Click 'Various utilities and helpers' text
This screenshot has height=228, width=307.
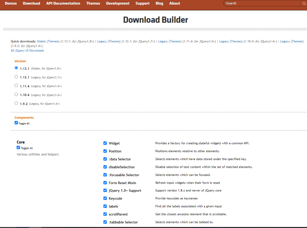click(38, 154)
